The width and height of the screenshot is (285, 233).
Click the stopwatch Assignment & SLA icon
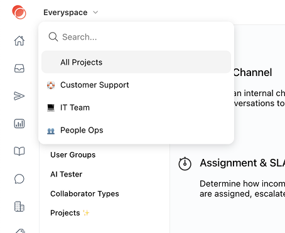pyautogui.click(x=185, y=163)
